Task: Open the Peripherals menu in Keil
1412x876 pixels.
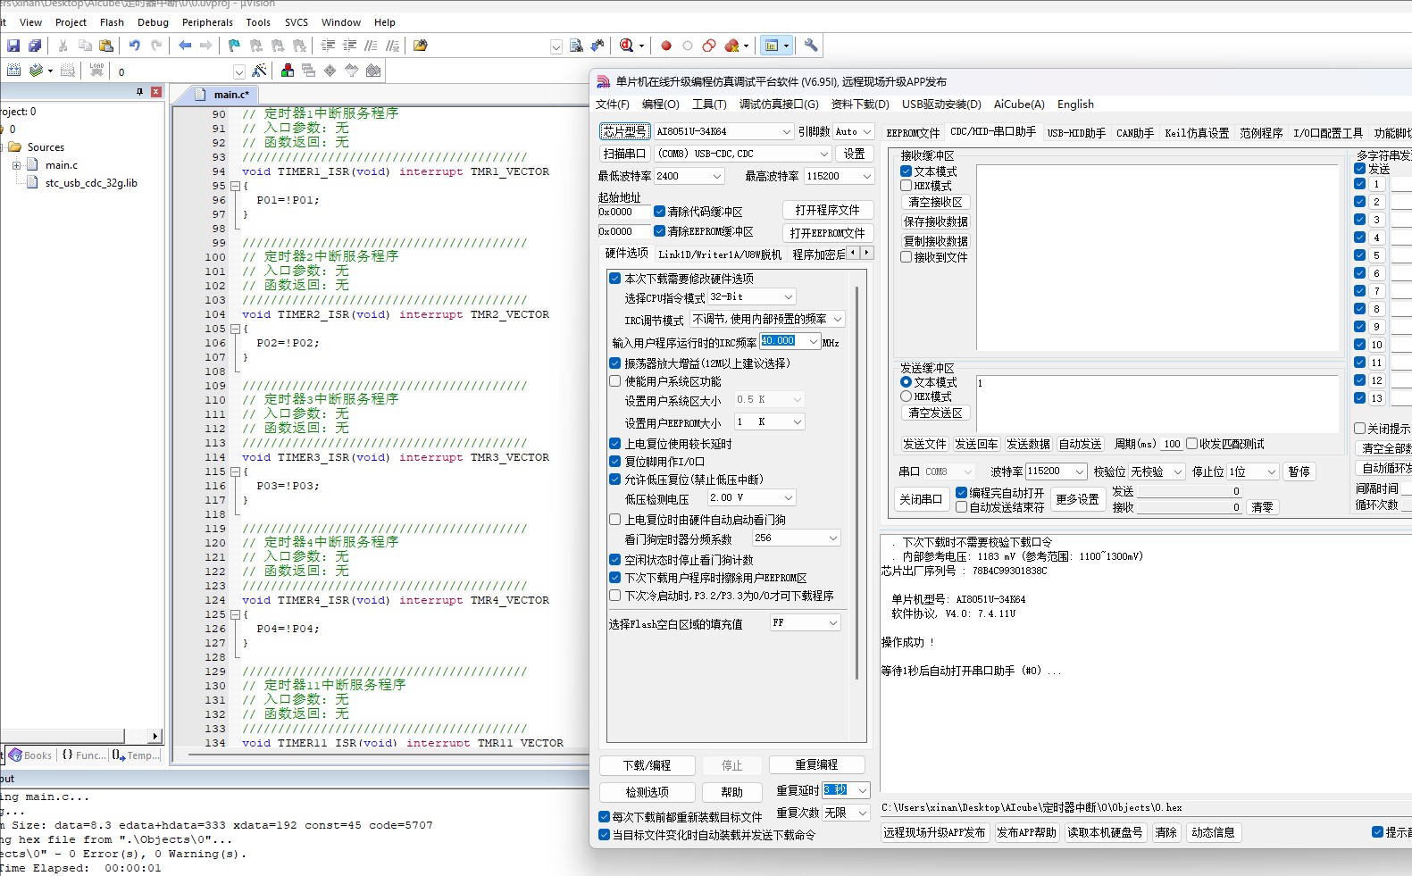Action: [207, 22]
